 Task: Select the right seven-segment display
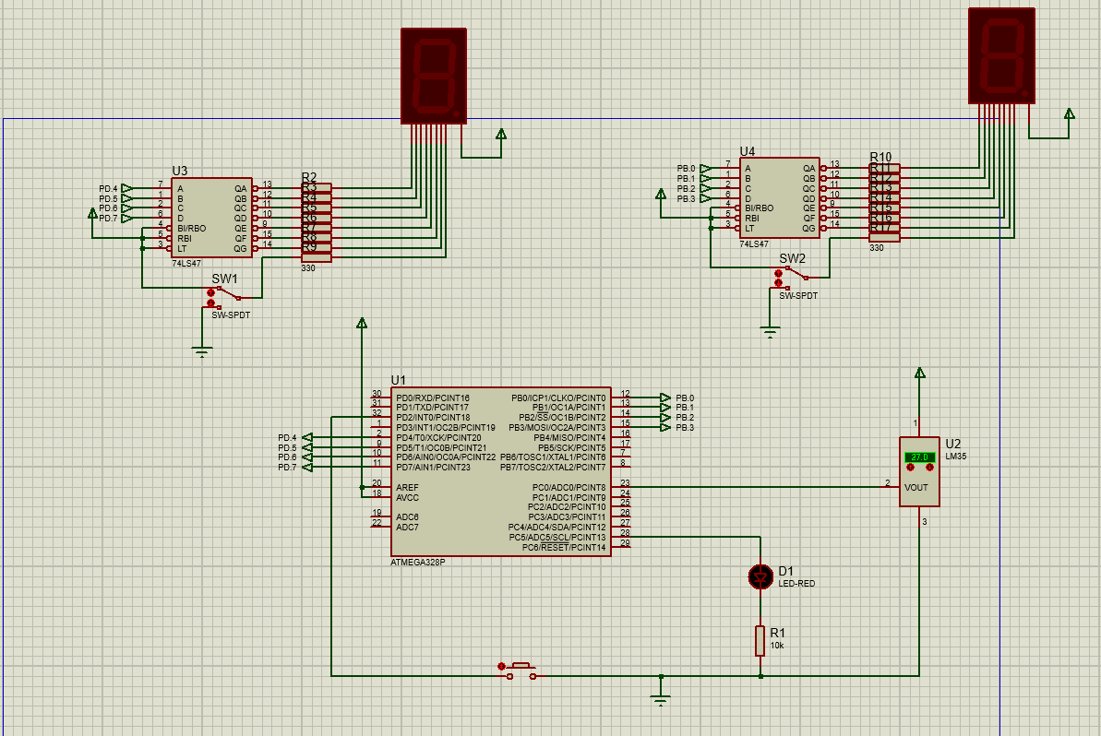tap(1002, 56)
